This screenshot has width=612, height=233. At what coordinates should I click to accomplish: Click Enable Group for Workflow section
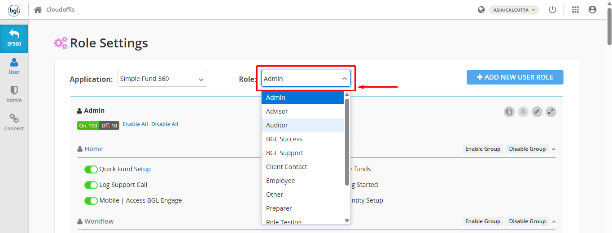pyautogui.click(x=483, y=221)
